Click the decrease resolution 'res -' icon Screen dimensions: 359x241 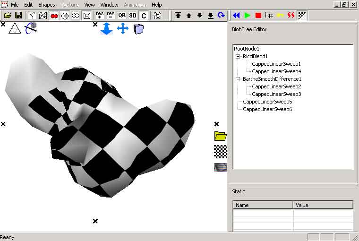click(x=111, y=16)
